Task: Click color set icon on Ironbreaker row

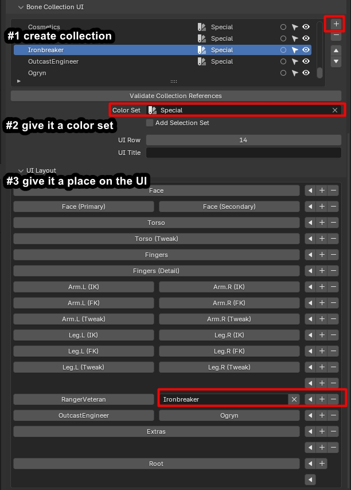Action: (x=202, y=50)
